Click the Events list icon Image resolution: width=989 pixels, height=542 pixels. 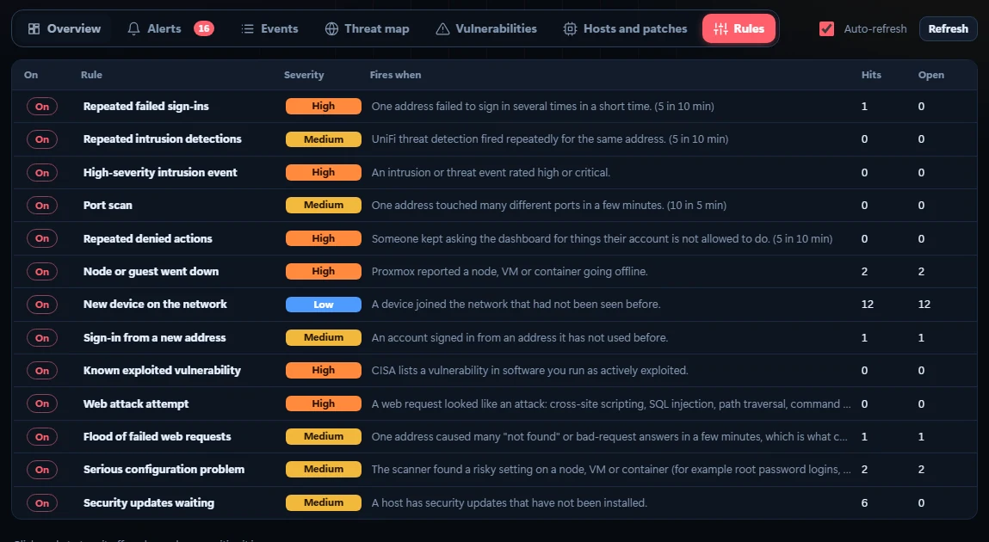point(247,29)
